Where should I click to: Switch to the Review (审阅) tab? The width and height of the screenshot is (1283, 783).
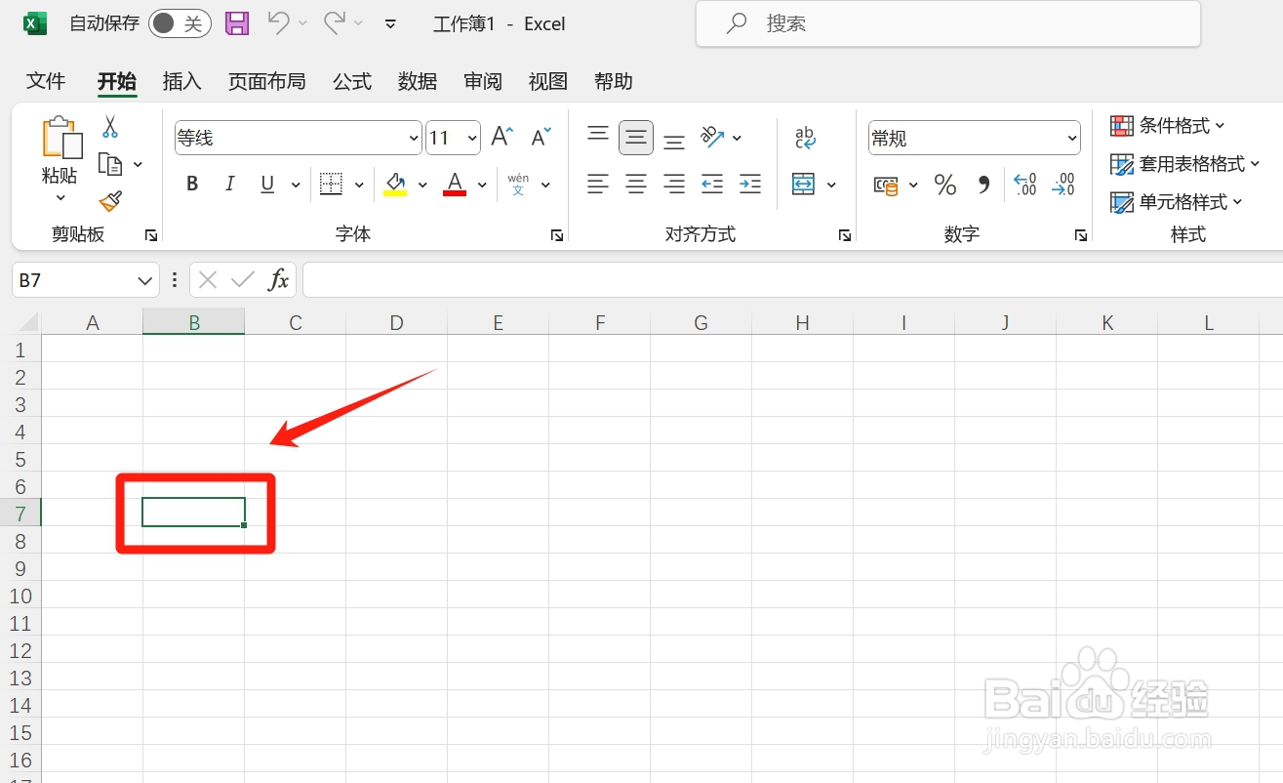483,81
